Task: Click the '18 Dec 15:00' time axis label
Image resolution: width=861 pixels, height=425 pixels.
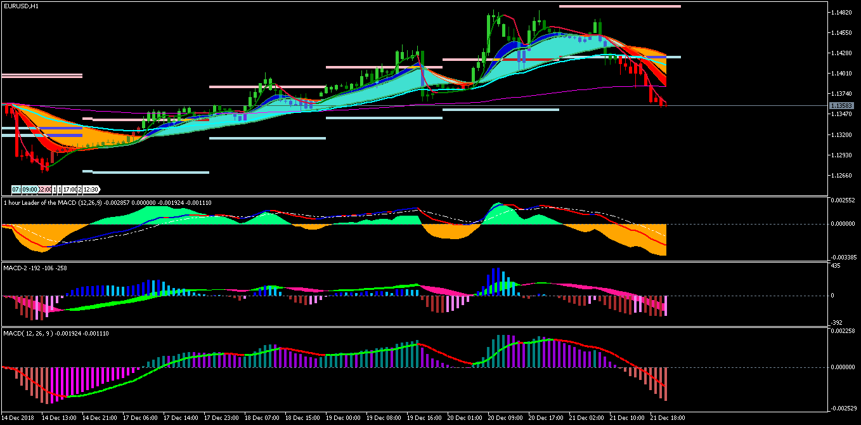Action: point(302,419)
